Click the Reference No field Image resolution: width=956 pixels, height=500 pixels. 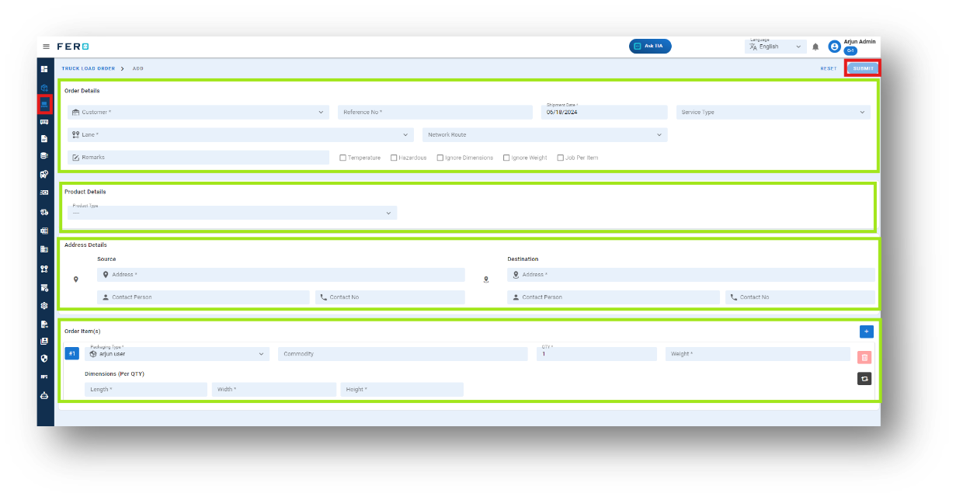click(435, 113)
